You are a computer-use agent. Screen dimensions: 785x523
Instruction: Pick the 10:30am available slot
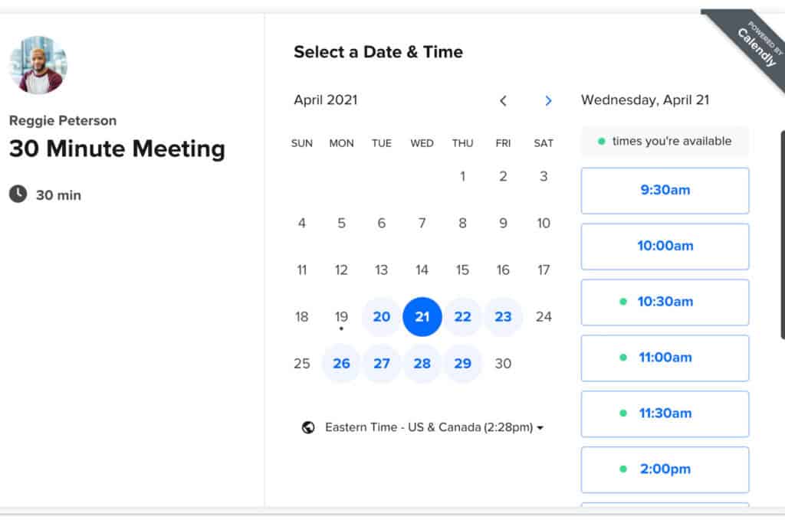(x=665, y=302)
